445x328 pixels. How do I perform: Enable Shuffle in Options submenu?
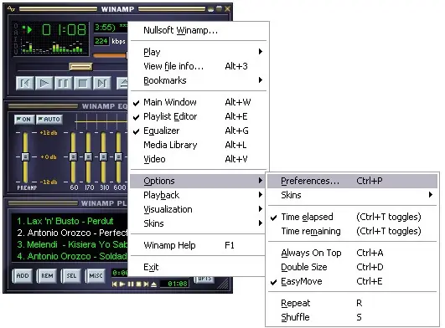352,317
